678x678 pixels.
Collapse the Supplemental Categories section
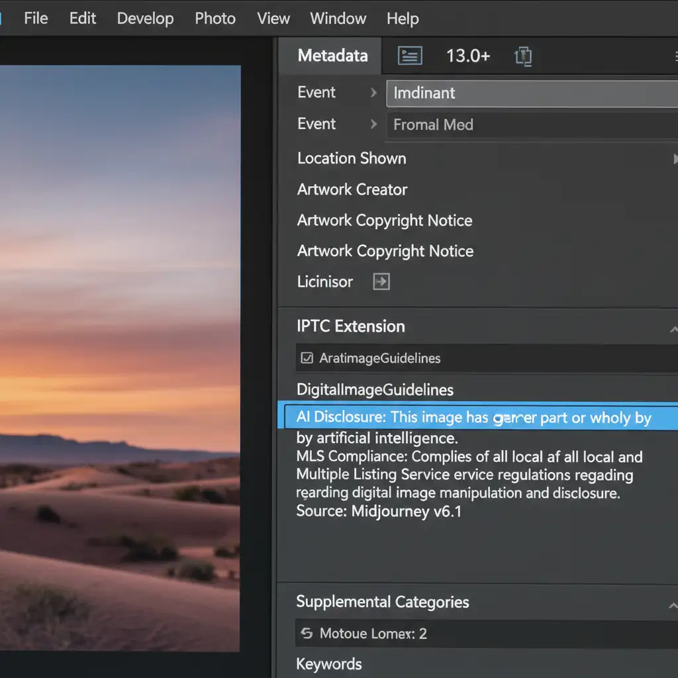tap(673, 604)
